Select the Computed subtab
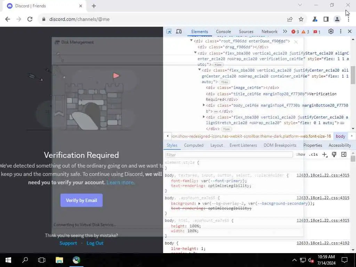 pos(194,145)
